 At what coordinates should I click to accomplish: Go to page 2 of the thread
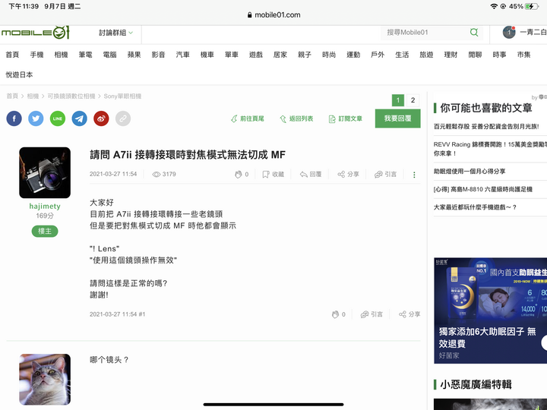(x=413, y=100)
